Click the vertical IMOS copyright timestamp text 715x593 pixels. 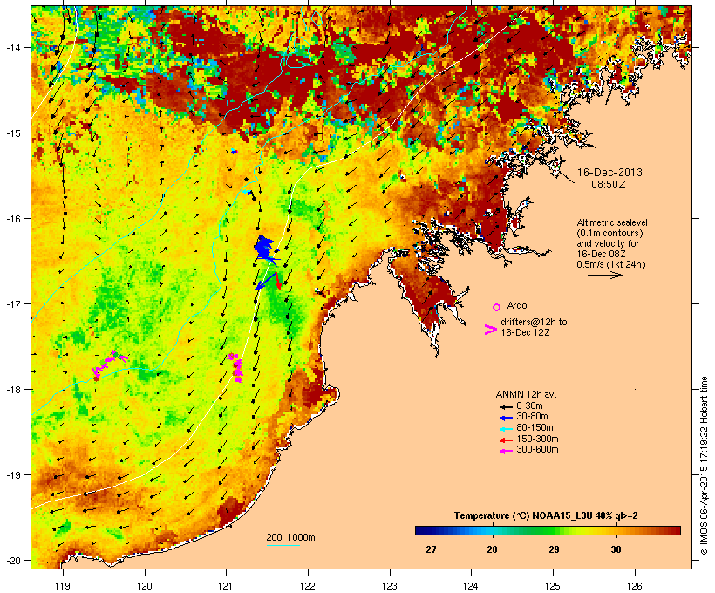pos(704,466)
